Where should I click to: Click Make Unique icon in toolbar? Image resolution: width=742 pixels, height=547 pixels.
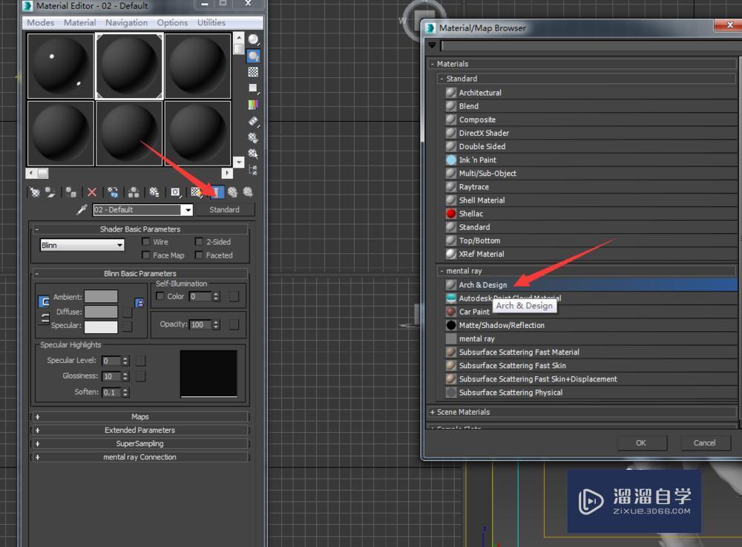(x=134, y=192)
